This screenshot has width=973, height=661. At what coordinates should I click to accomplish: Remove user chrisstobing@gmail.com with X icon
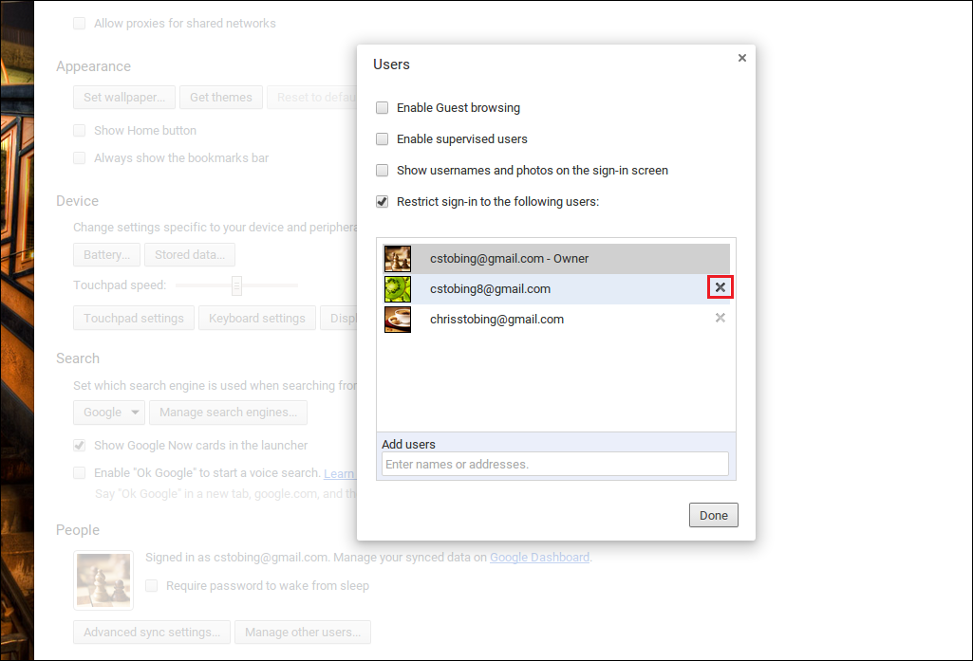720,318
